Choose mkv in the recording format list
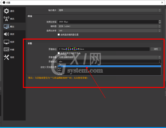 pyautogui.click(x=109, y=70)
